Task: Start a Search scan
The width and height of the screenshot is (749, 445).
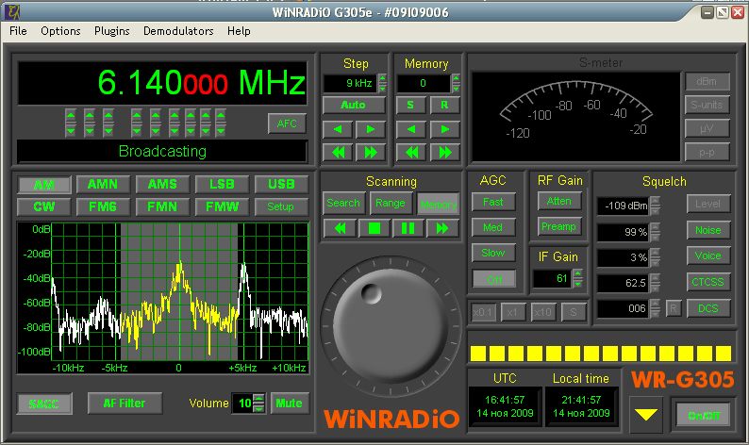Action: (x=343, y=203)
